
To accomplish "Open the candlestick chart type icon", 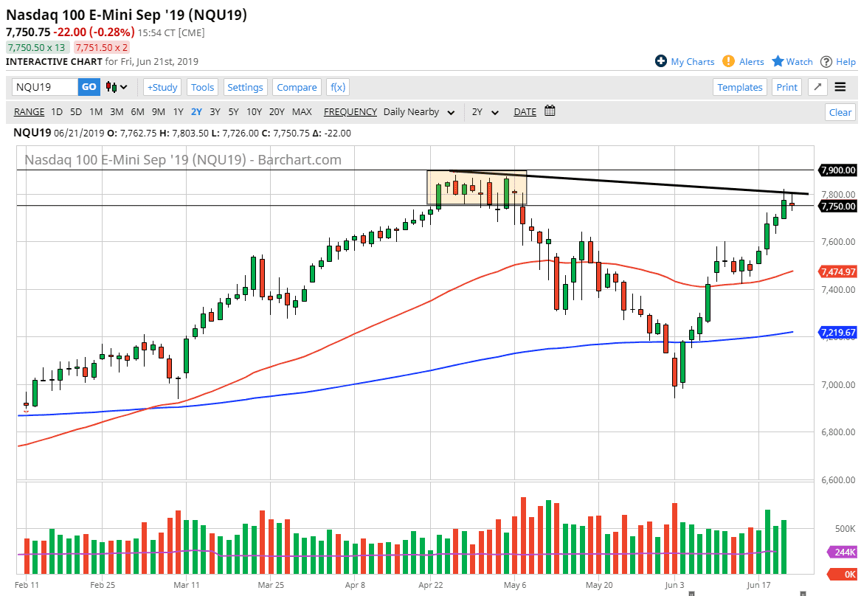I will point(113,87).
